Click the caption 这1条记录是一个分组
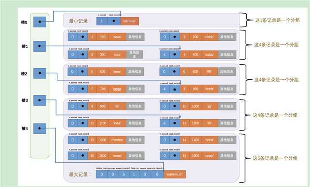The width and height of the screenshot is (310, 187). click(277, 20)
